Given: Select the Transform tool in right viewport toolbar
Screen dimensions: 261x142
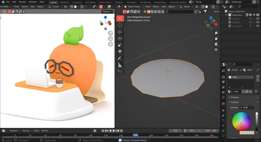Looking at the screenshot, I should point(120,51).
